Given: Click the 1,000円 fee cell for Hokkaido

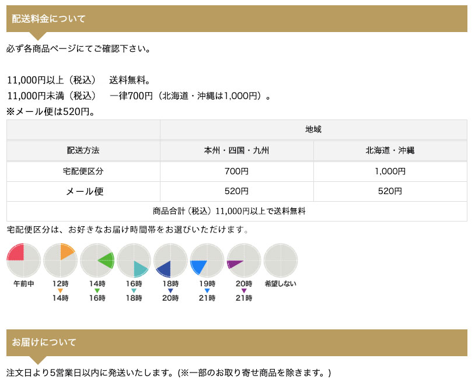Looking at the screenshot, I should click(x=389, y=171).
